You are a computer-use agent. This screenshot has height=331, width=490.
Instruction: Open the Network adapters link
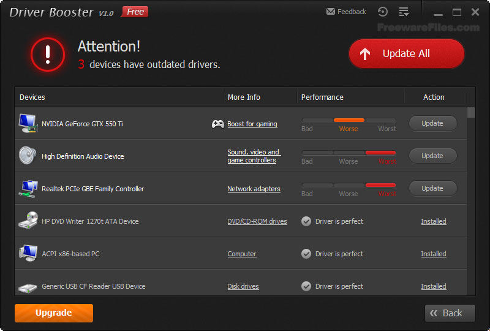click(x=254, y=189)
